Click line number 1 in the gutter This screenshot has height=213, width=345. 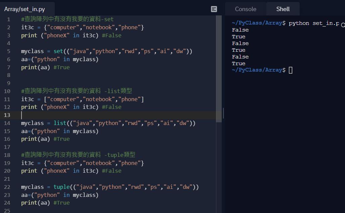coord(8,19)
